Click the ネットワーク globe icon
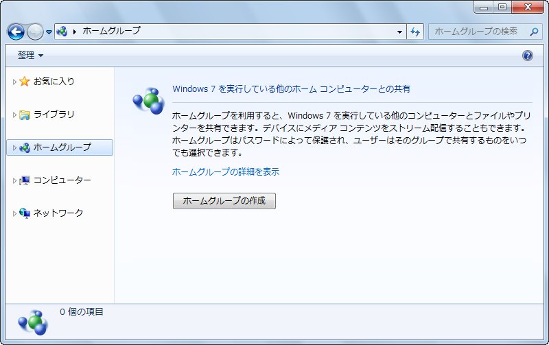The height and width of the screenshot is (345, 549). pyautogui.click(x=25, y=213)
